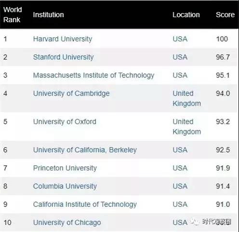Open California Institute of Technology link
The image size is (239, 232).
[x=85, y=204]
